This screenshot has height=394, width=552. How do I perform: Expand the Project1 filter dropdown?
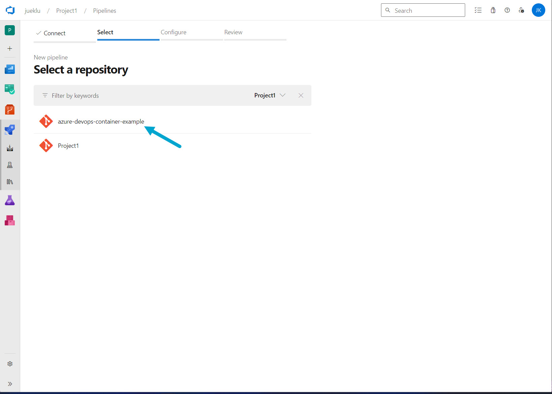pyautogui.click(x=270, y=95)
